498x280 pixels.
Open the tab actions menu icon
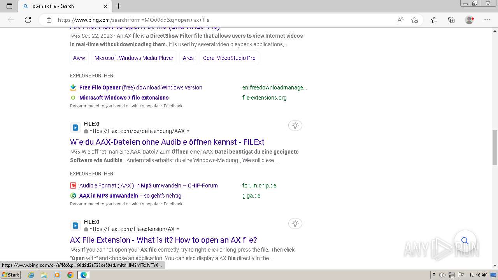pos(9,6)
